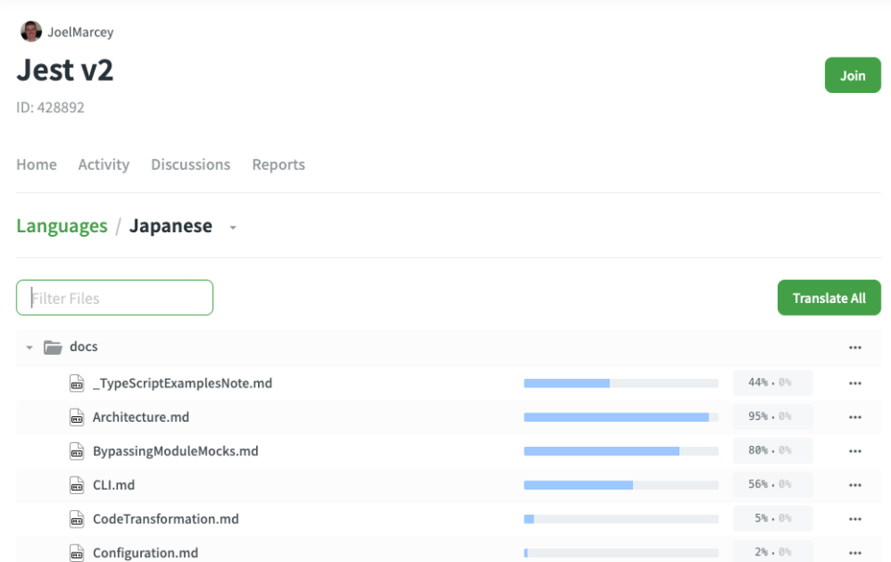Click the CLI.md file icon
891x562 pixels.
[x=77, y=485]
